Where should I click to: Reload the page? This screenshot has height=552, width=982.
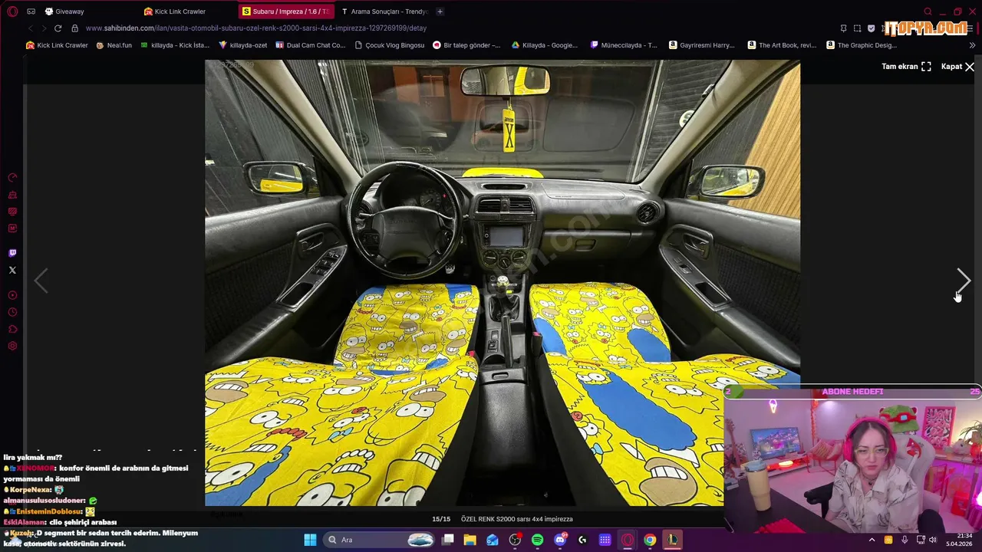pyautogui.click(x=58, y=28)
